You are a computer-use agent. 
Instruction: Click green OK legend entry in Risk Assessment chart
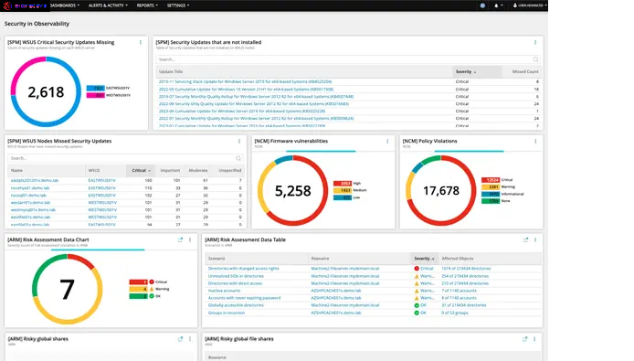pos(144,296)
